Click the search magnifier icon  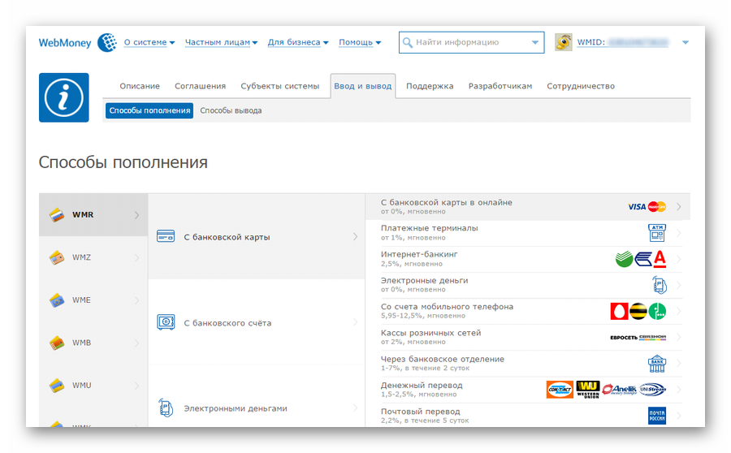point(407,42)
